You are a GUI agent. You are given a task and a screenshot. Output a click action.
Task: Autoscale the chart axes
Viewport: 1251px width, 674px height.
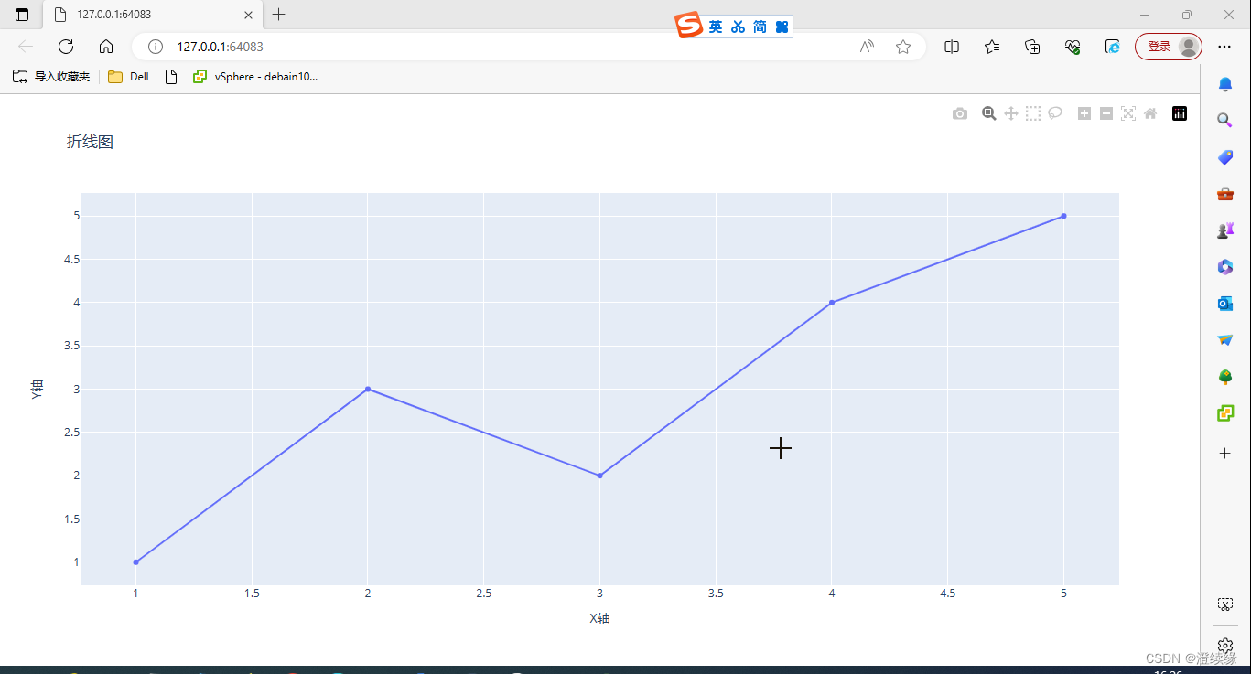click(1127, 112)
